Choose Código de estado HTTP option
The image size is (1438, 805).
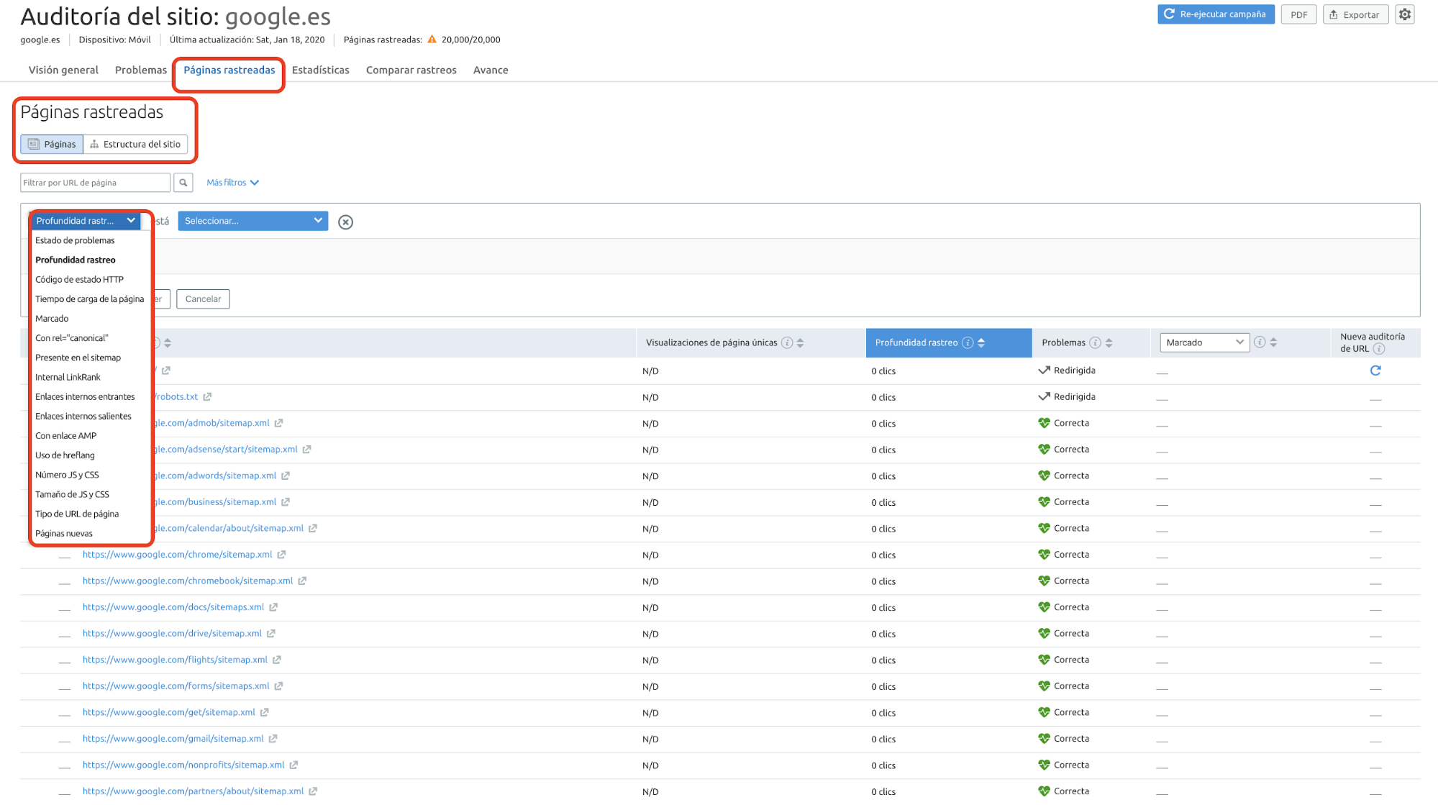pos(79,280)
